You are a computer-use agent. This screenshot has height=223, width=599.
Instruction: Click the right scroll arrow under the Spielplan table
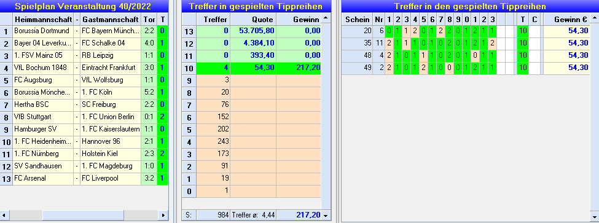pos(163,216)
